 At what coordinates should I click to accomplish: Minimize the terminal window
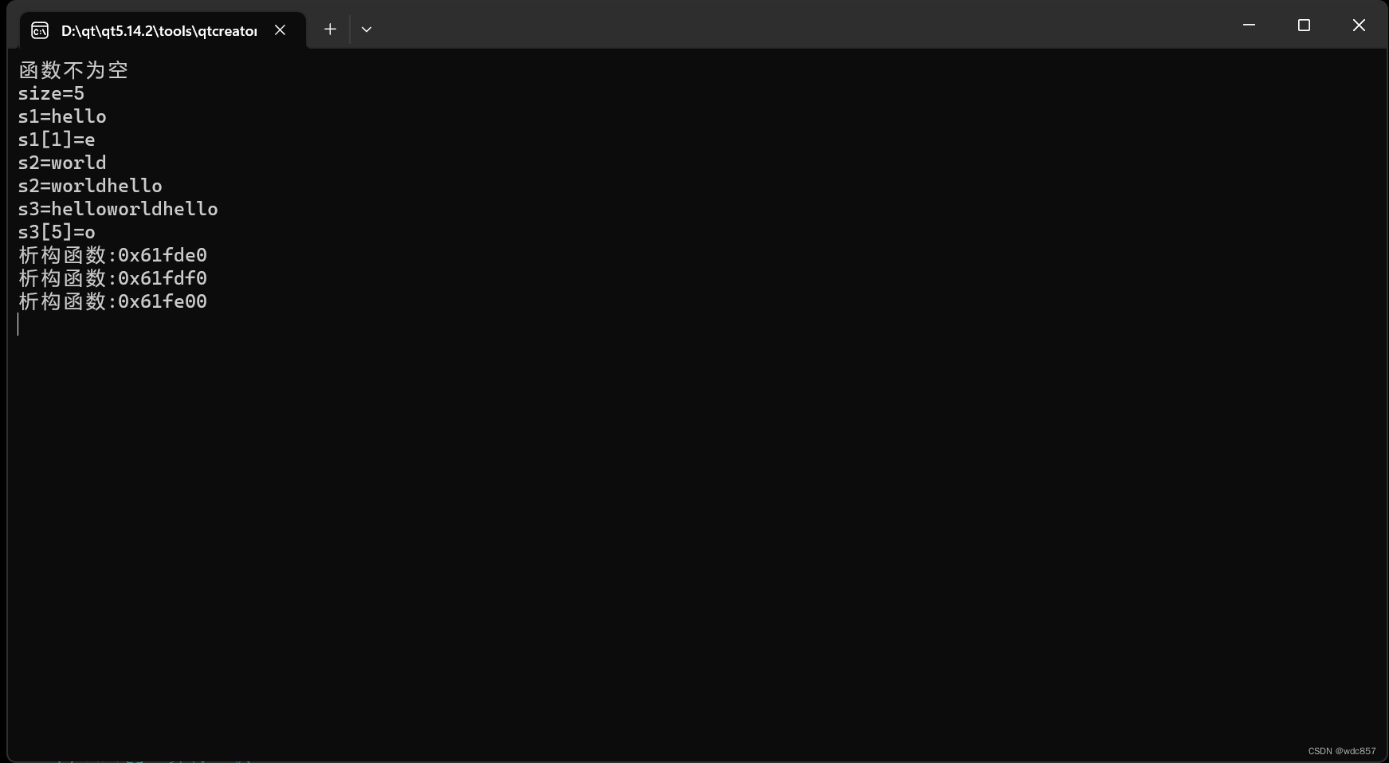1249,26
